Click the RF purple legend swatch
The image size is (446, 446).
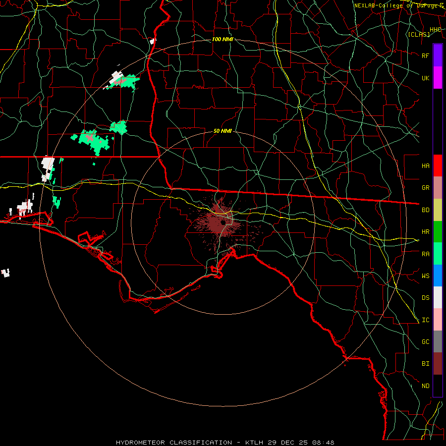[x=438, y=56]
